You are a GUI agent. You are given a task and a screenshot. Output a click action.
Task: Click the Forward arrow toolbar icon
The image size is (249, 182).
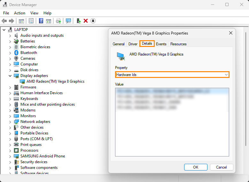[x=12, y=21]
